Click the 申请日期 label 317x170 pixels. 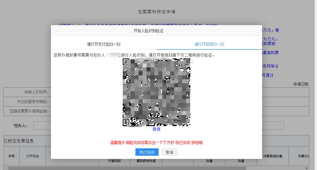point(301,84)
